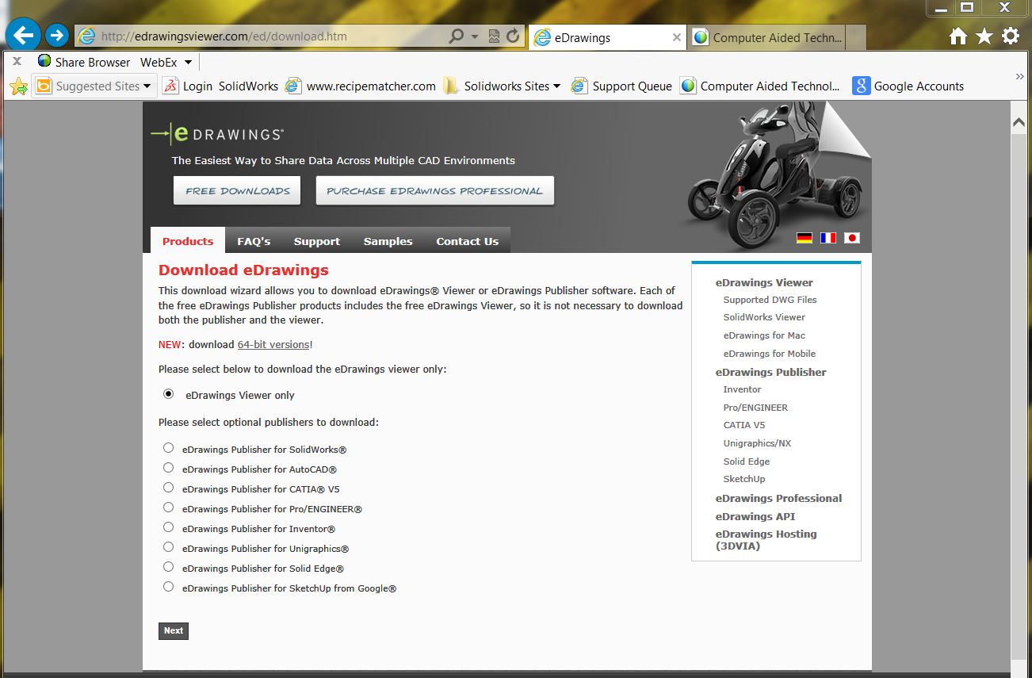Screen dimensions: 1032x678
Task: Open SolidWorks Viewer sidebar link
Action: tap(764, 317)
